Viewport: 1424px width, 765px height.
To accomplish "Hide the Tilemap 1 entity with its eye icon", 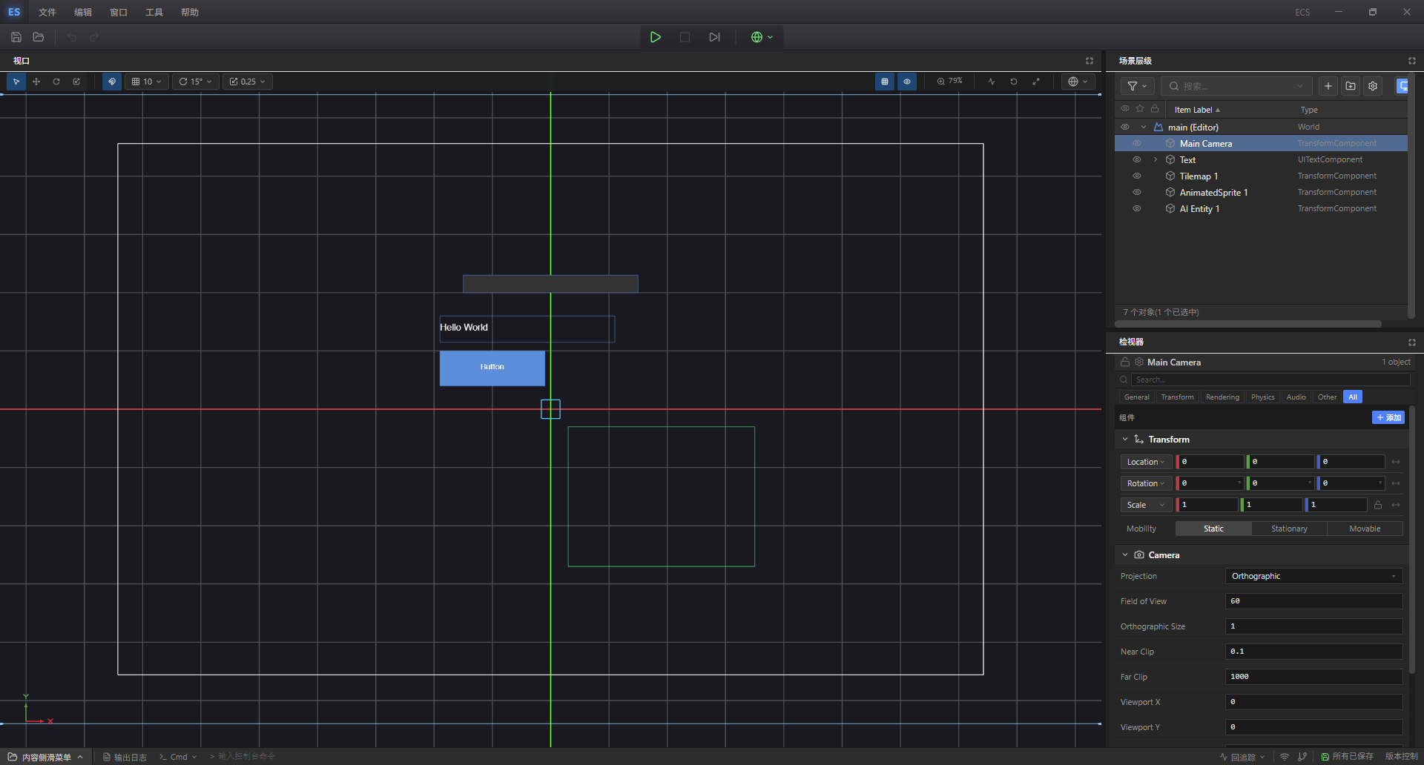I will (x=1136, y=176).
